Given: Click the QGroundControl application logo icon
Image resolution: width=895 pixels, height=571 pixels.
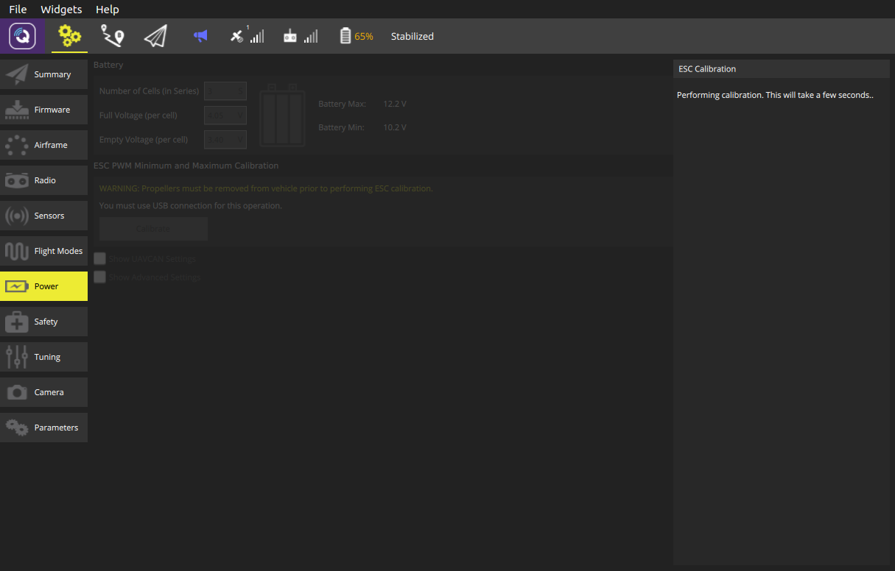Looking at the screenshot, I should (x=22, y=36).
